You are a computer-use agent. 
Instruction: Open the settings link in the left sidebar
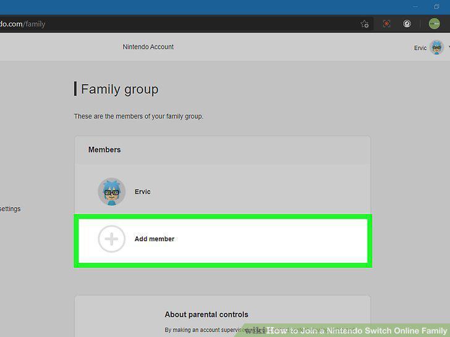(x=10, y=209)
